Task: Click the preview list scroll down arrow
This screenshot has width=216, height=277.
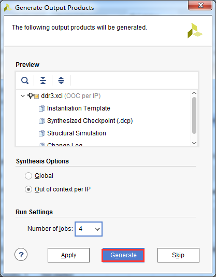Action: pyautogui.click(x=194, y=143)
